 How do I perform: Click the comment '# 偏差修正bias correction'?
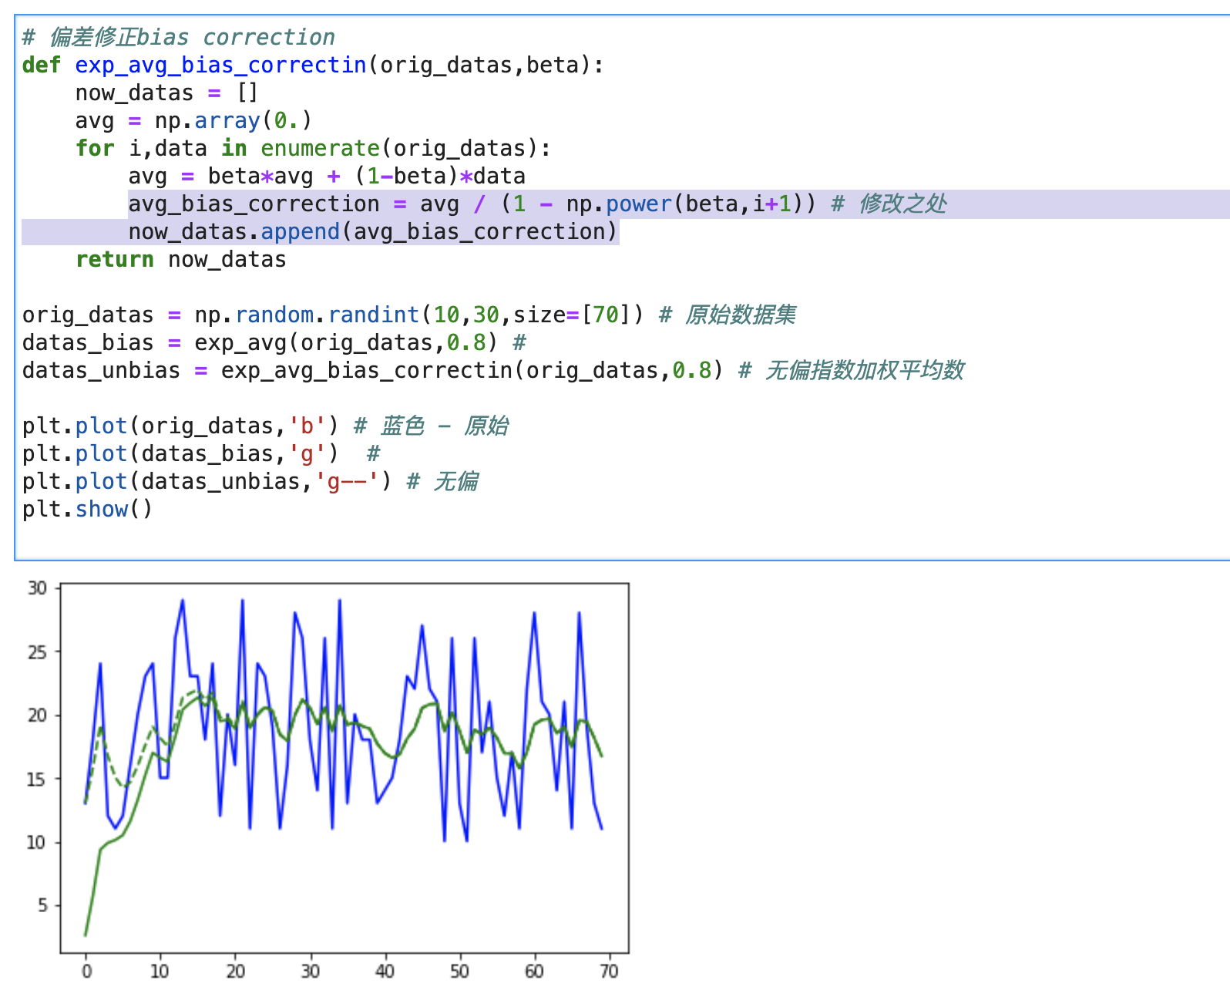179,37
